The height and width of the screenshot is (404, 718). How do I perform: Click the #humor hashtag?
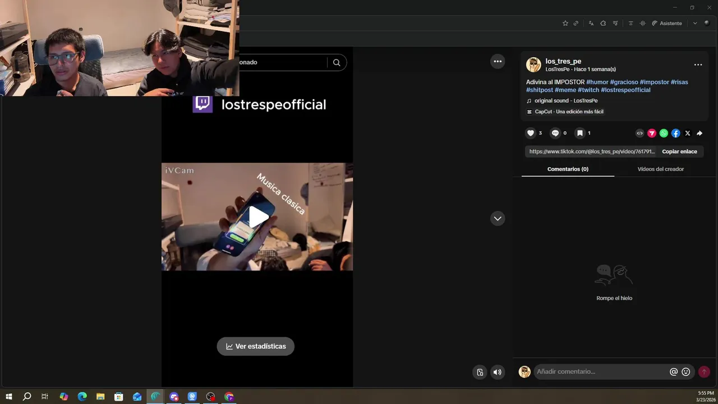597,82
